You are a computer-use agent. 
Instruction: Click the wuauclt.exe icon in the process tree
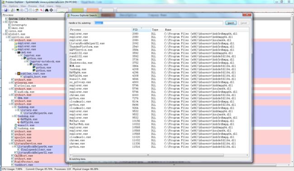pyautogui.click(x=16, y=125)
